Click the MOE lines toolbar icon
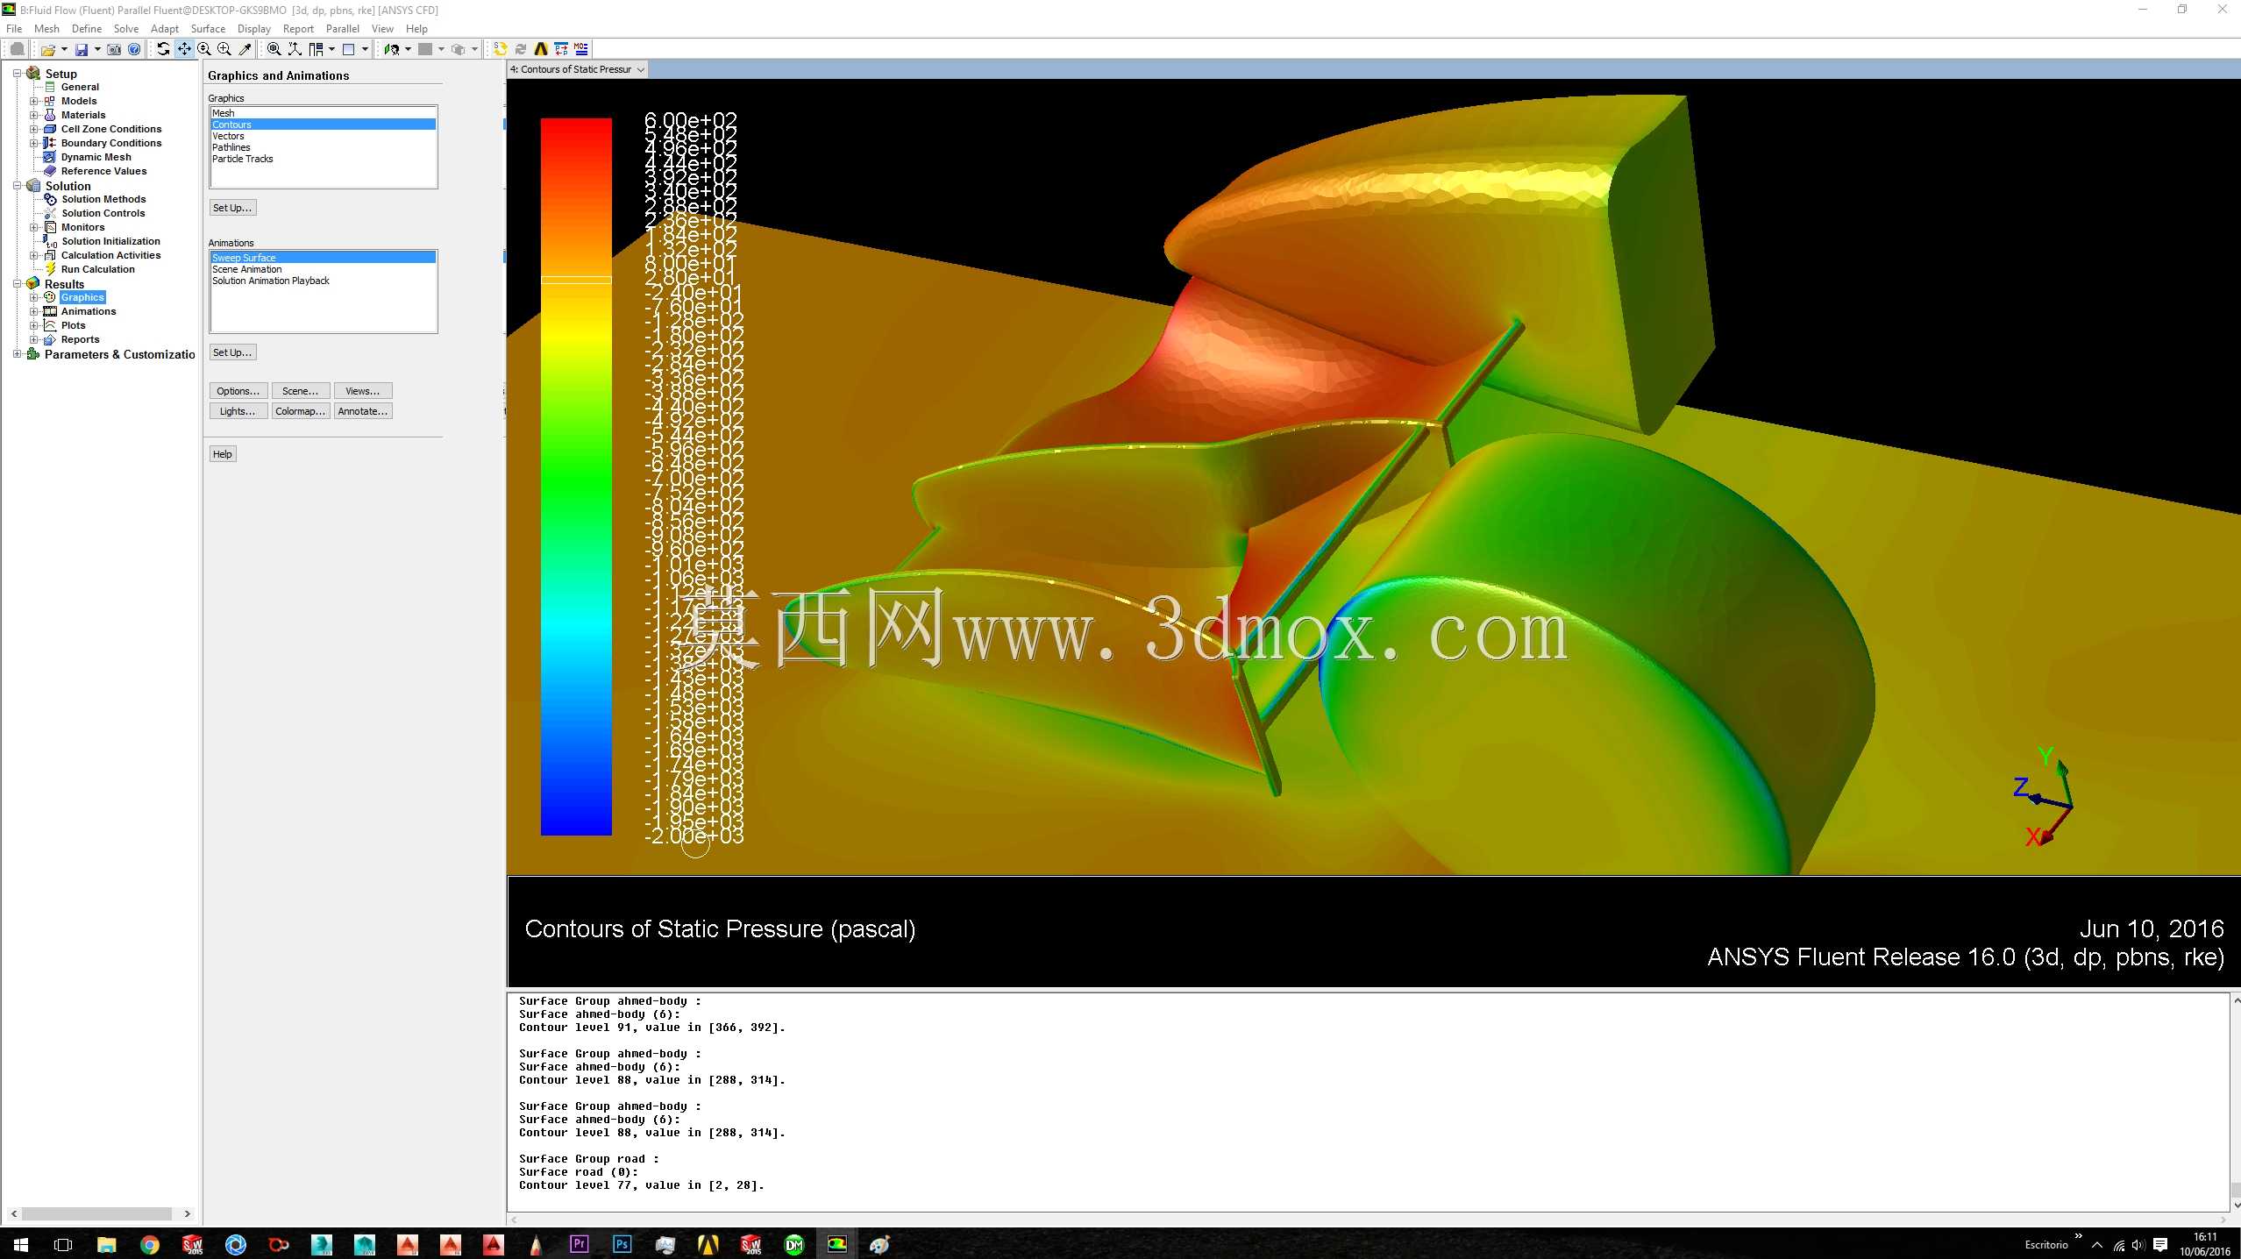The image size is (2241, 1259). point(581,49)
